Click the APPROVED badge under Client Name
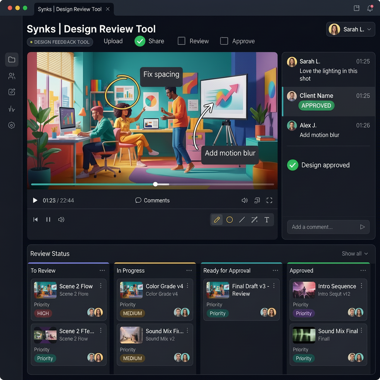The height and width of the screenshot is (380, 380). pos(316,106)
